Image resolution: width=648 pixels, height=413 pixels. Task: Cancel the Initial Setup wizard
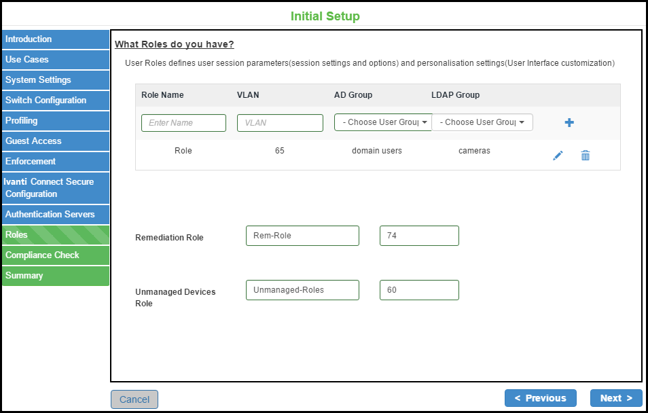pos(134,399)
